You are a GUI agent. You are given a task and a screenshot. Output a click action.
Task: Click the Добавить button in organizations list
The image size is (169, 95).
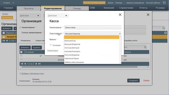[x=7, y=28]
